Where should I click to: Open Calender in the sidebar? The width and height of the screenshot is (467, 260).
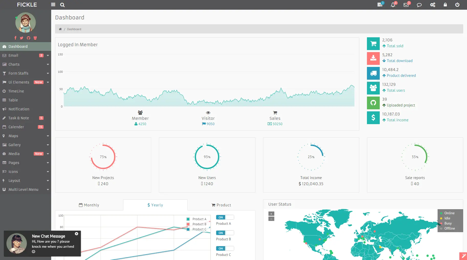26,127
